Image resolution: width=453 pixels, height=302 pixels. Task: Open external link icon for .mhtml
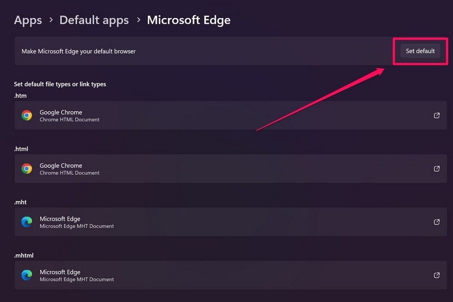(437, 275)
